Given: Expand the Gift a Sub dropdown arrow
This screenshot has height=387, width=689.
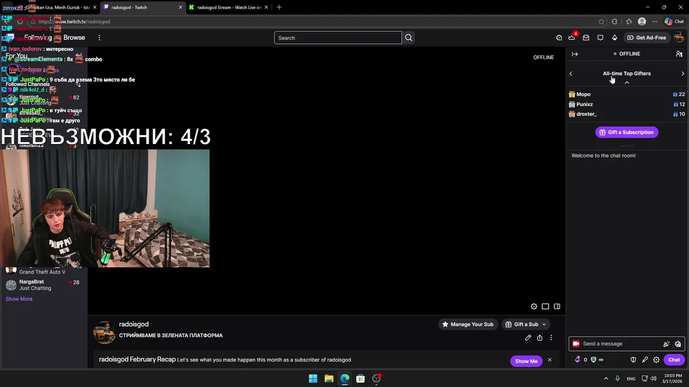Looking at the screenshot, I should coord(544,325).
